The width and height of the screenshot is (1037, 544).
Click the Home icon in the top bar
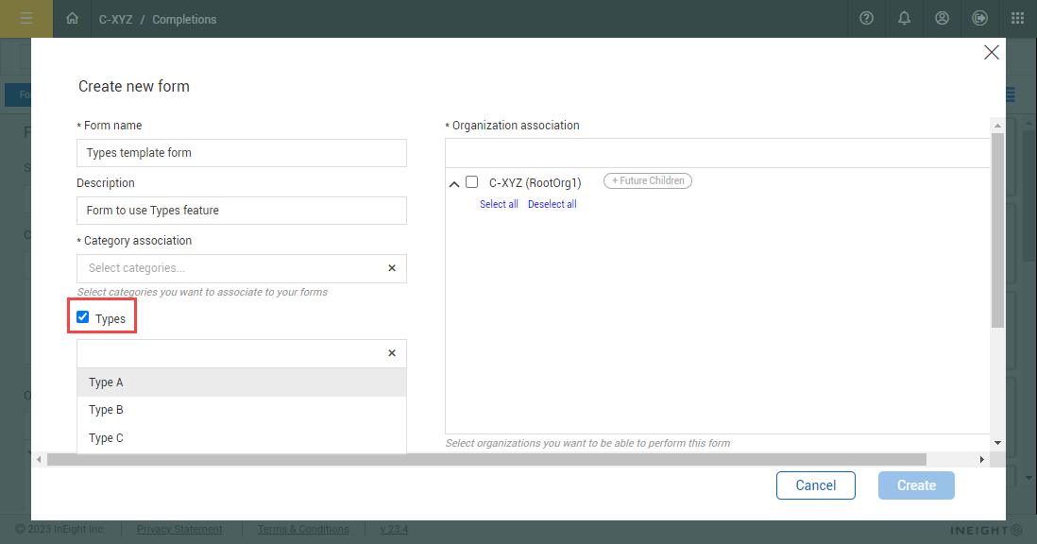(x=72, y=18)
